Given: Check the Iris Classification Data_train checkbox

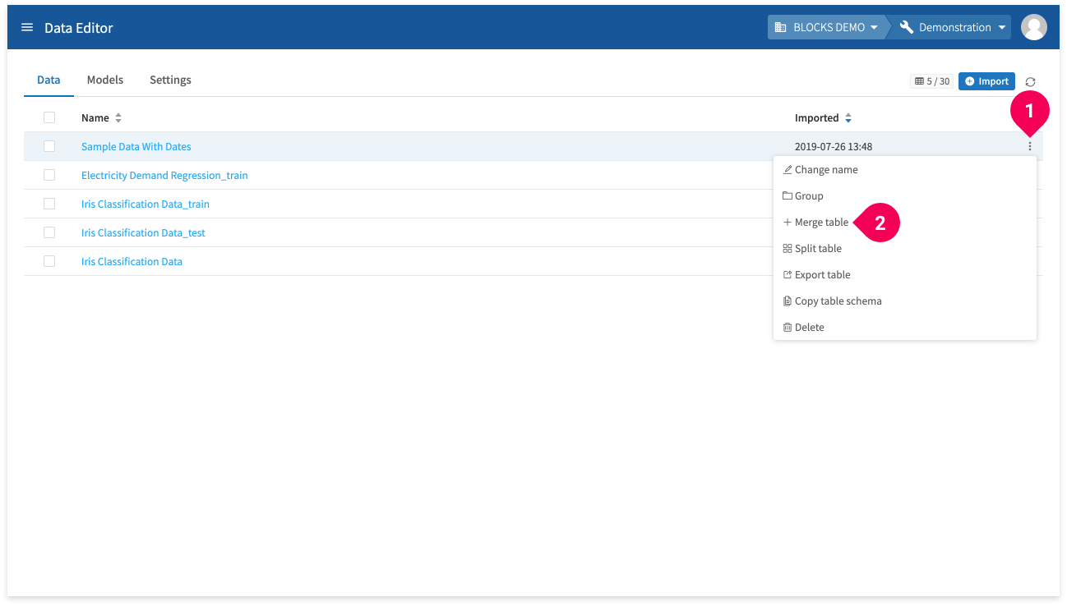Looking at the screenshot, I should coord(49,204).
